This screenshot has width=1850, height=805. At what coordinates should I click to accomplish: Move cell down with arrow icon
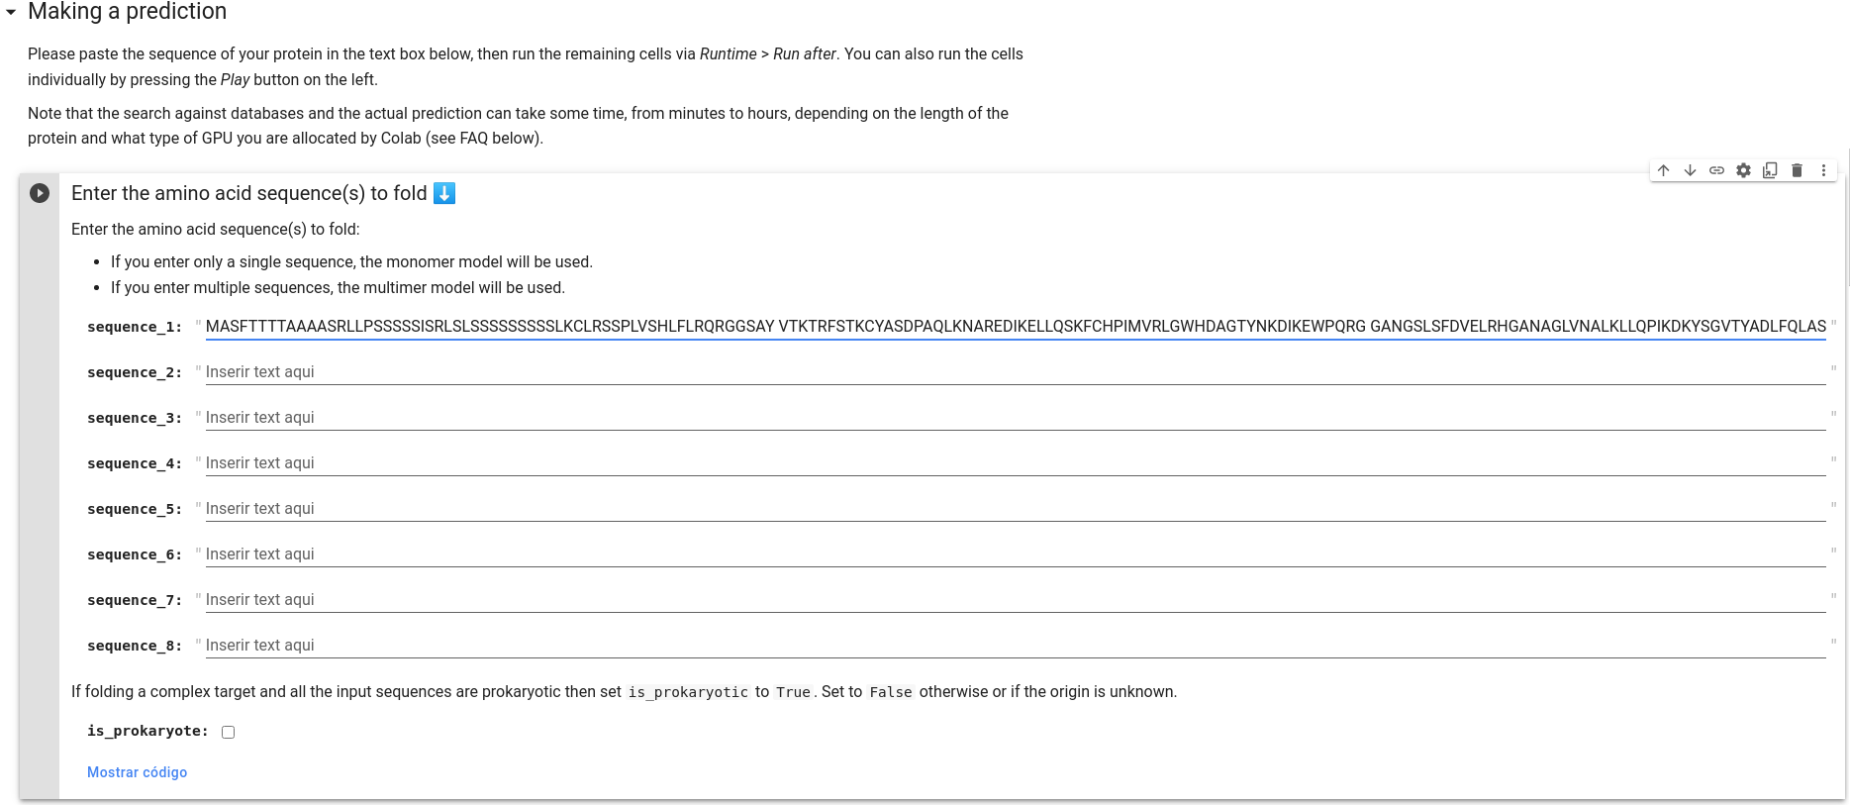pyautogui.click(x=1691, y=170)
